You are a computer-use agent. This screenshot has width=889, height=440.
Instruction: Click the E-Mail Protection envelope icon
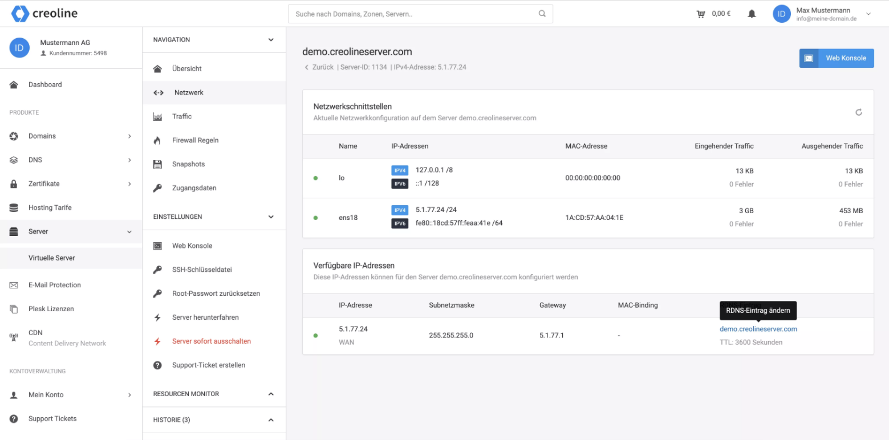[x=14, y=285]
